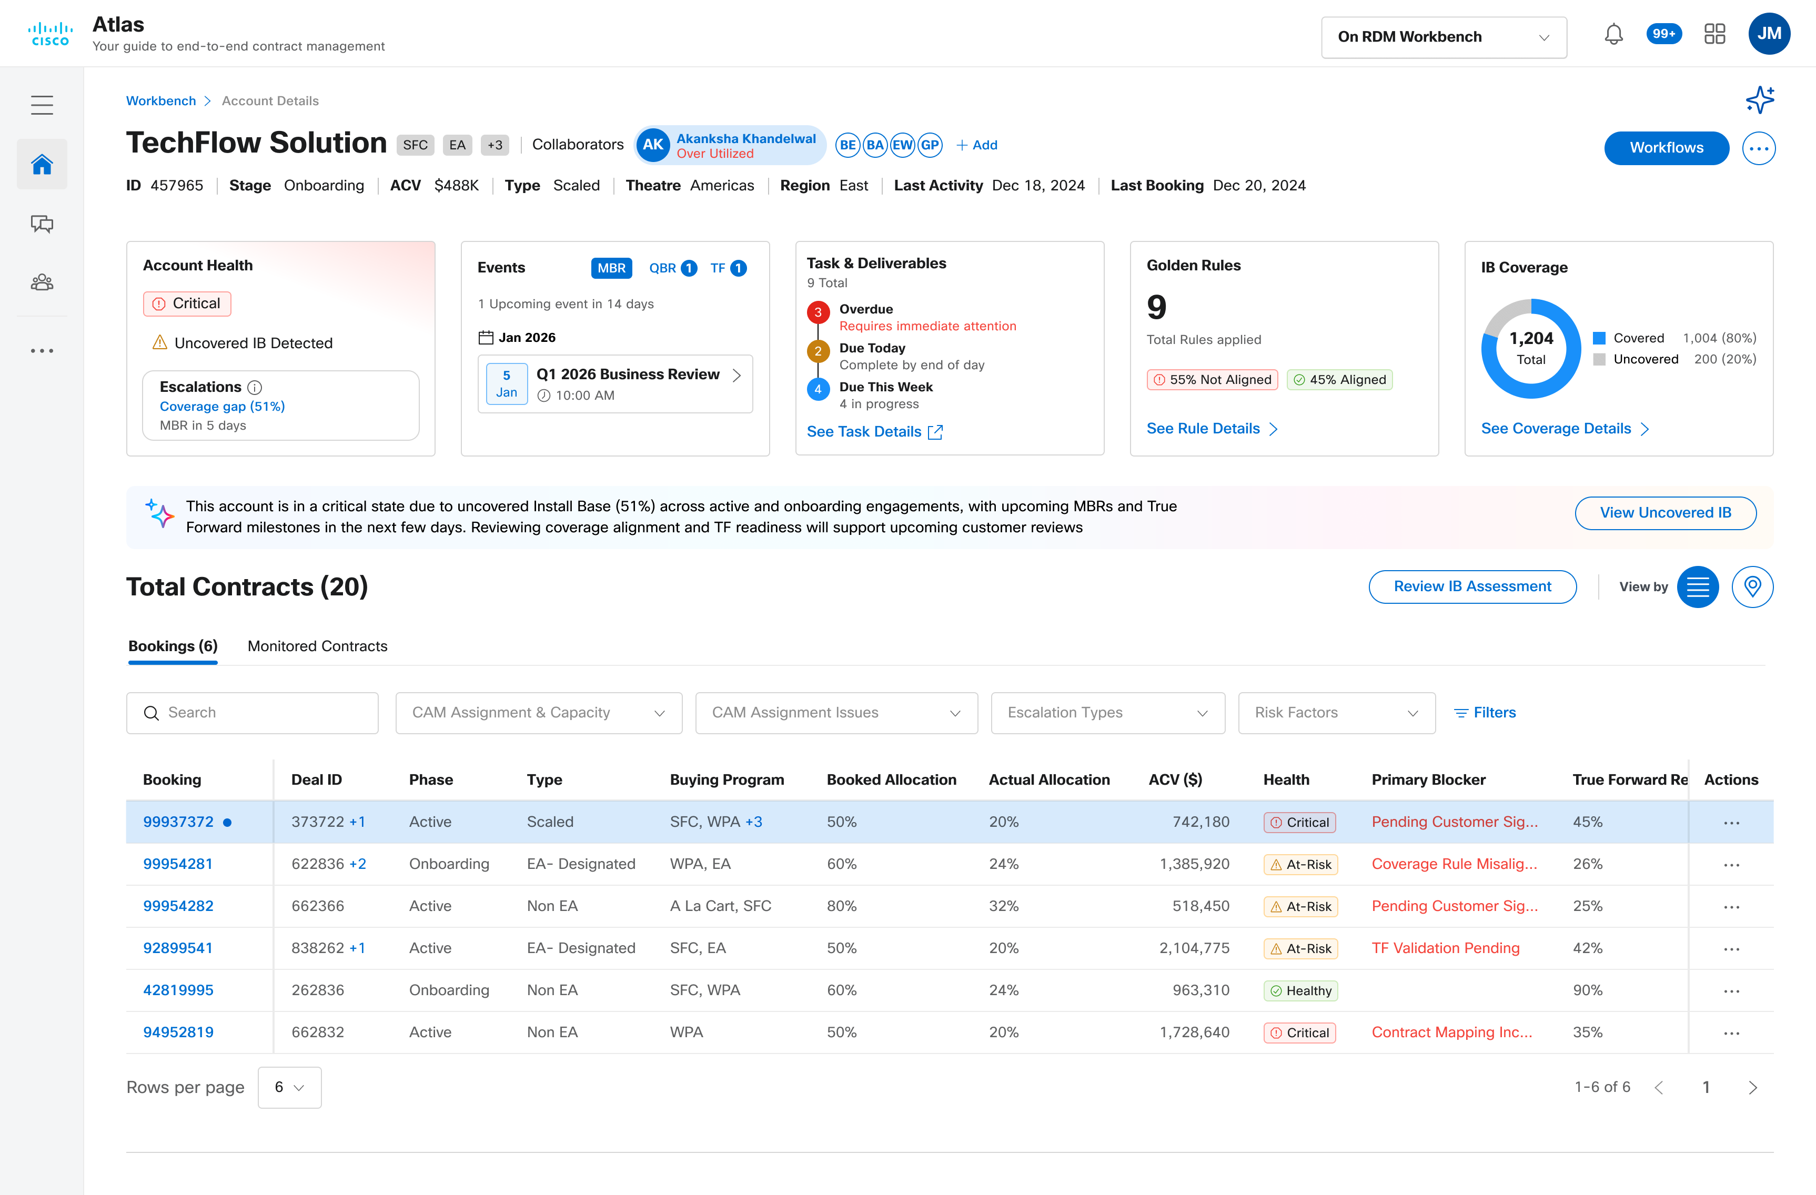Go to next page arrow
Viewport: 1816px width, 1195px height.
(1753, 1087)
